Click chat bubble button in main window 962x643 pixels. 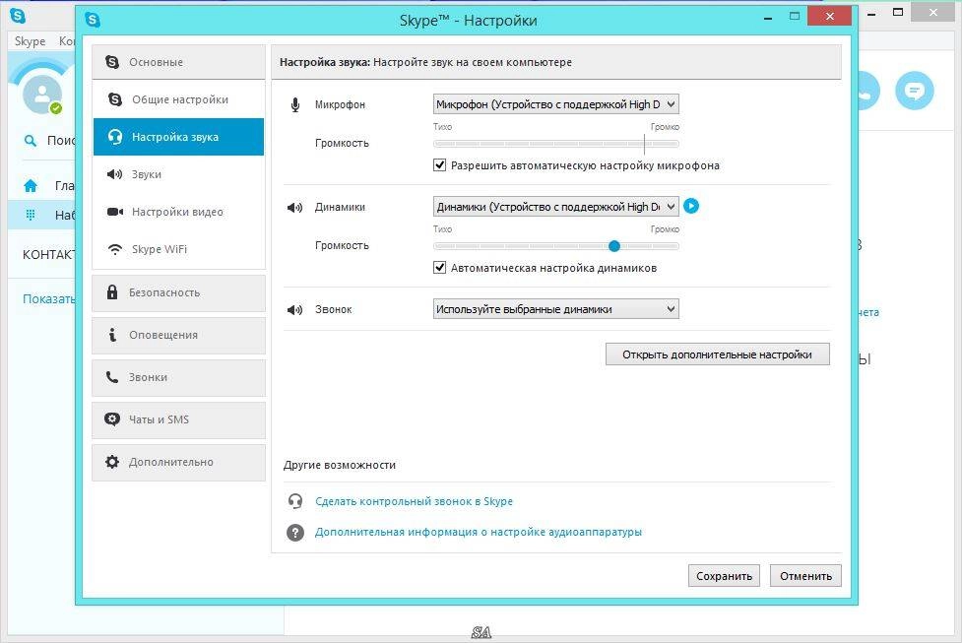[x=914, y=91]
